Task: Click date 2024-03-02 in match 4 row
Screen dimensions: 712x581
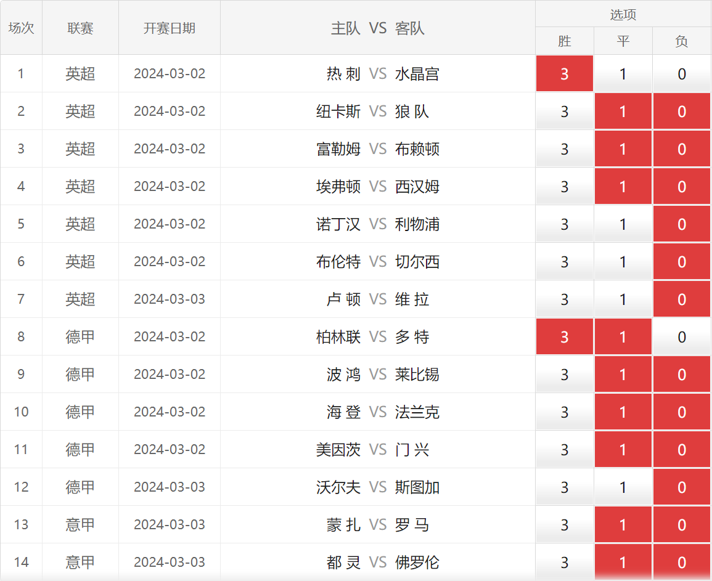Action: click(170, 187)
